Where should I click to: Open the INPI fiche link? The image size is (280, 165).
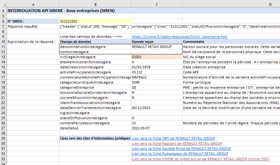pos(174,138)
